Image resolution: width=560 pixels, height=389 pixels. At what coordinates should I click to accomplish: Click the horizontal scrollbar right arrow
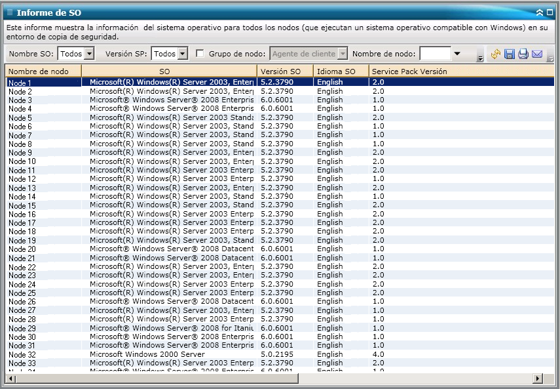click(x=538, y=379)
